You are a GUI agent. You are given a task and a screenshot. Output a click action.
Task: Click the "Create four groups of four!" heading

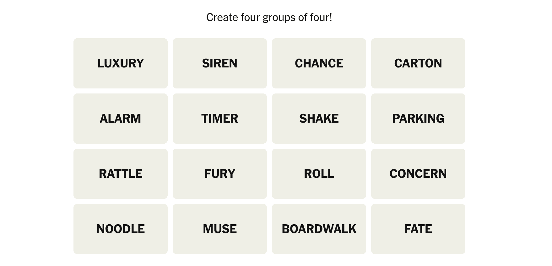[269, 17]
